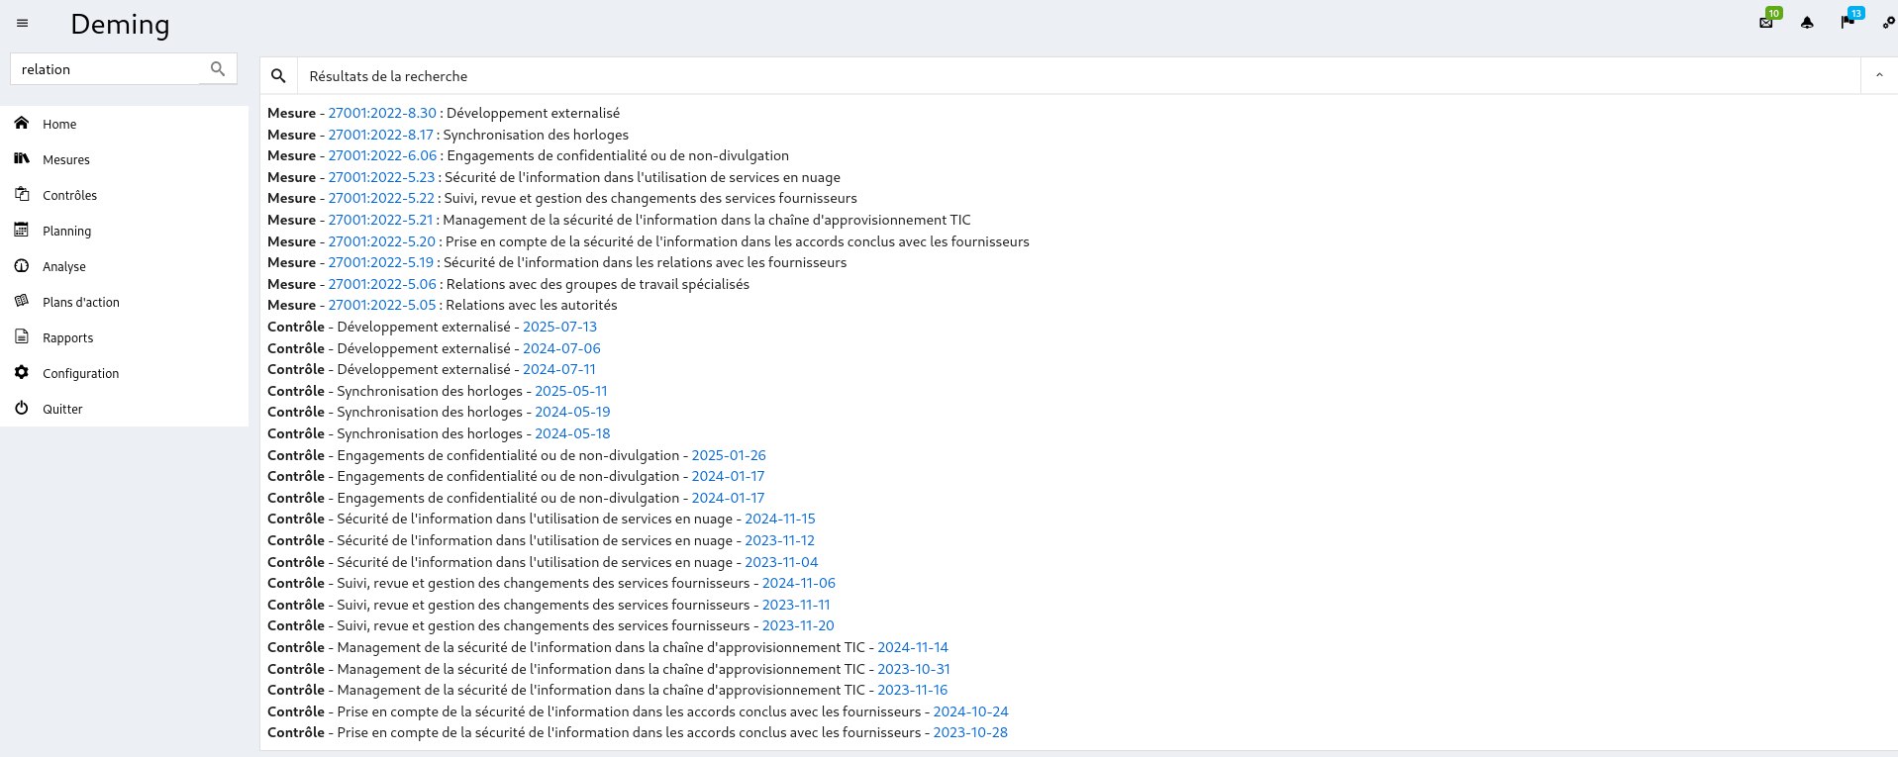1898x757 pixels.
Task: Go to Plans d'action
Action: pyautogui.click(x=80, y=302)
